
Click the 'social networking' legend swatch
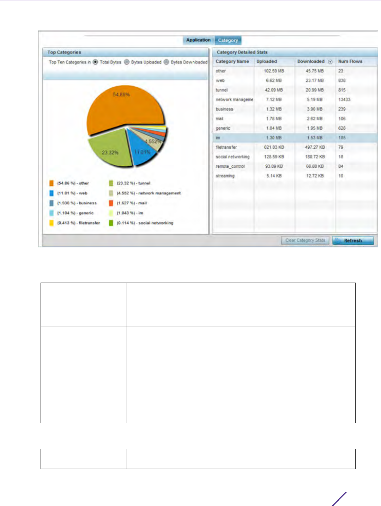click(x=111, y=223)
